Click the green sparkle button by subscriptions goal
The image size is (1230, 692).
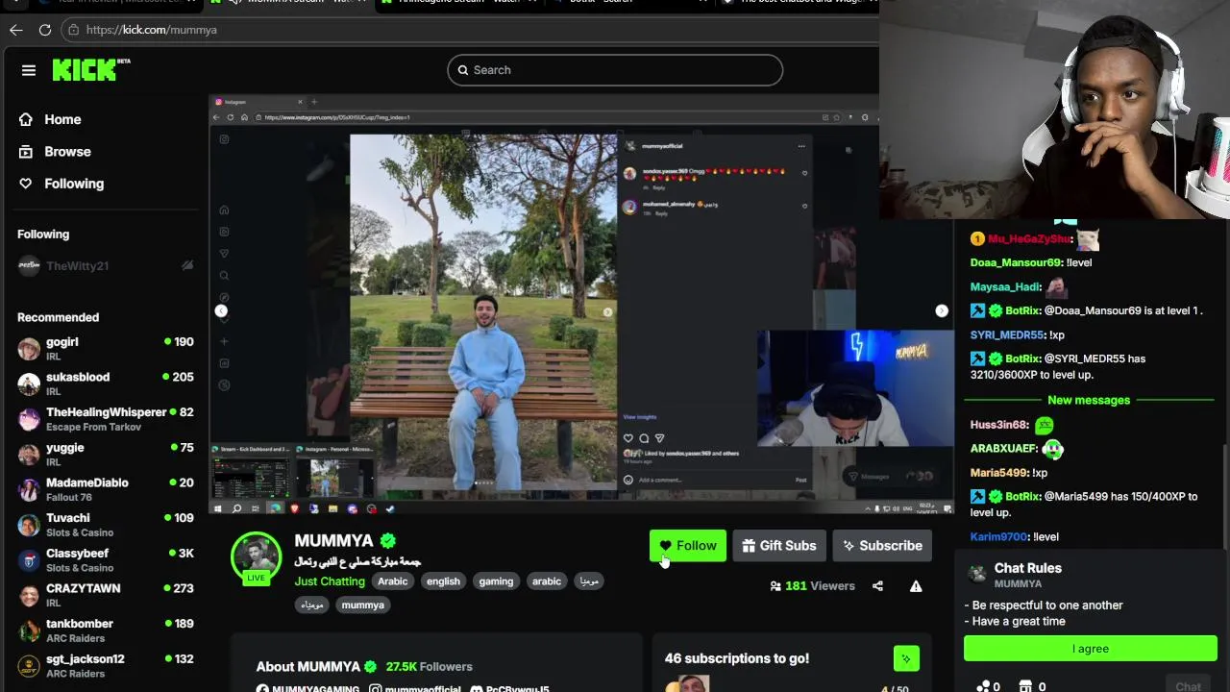tap(906, 658)
